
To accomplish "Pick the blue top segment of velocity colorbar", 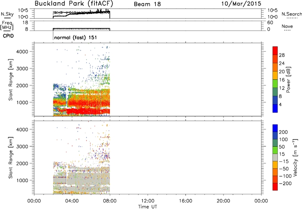I will point(275,128).
